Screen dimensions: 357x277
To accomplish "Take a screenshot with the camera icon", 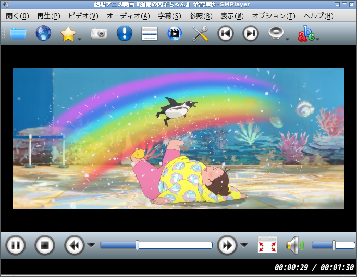I will (x=99, y=33).
